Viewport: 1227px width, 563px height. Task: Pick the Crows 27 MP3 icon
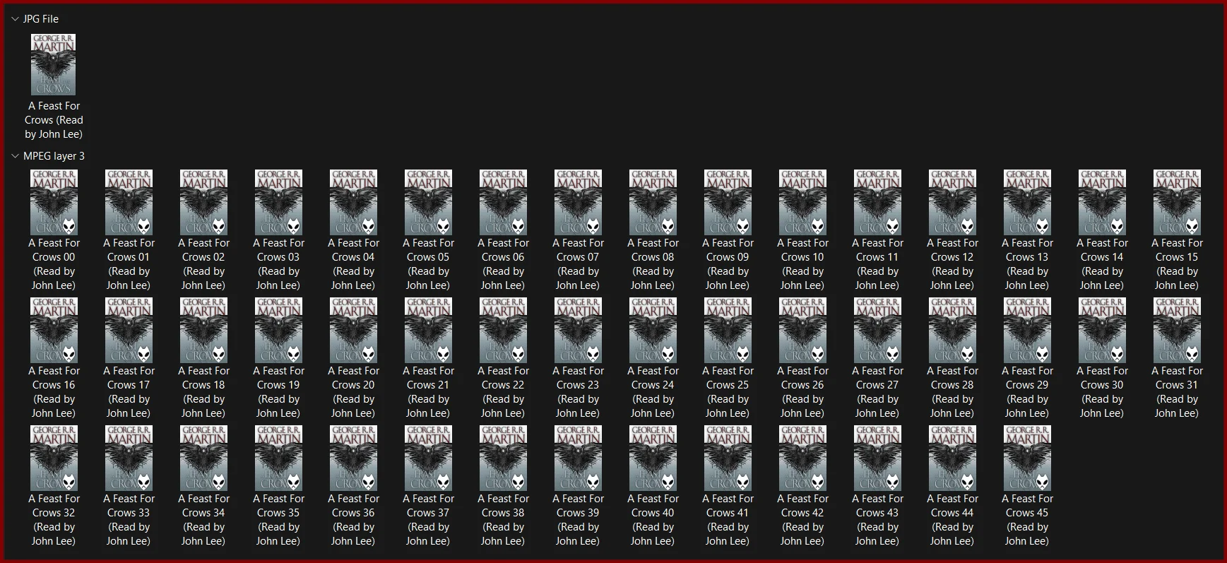point(877,330)
